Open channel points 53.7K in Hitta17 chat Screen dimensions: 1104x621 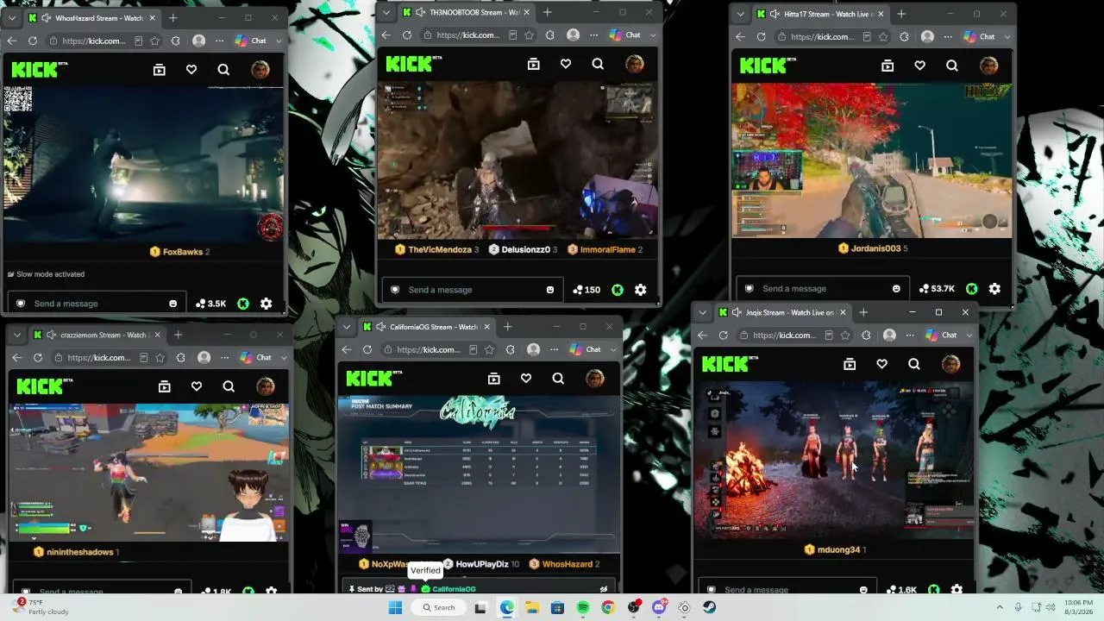tap(938, 289)
